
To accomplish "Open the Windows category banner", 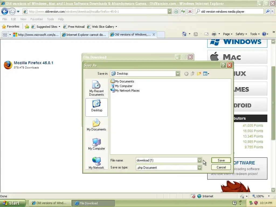I will point(237,43).
